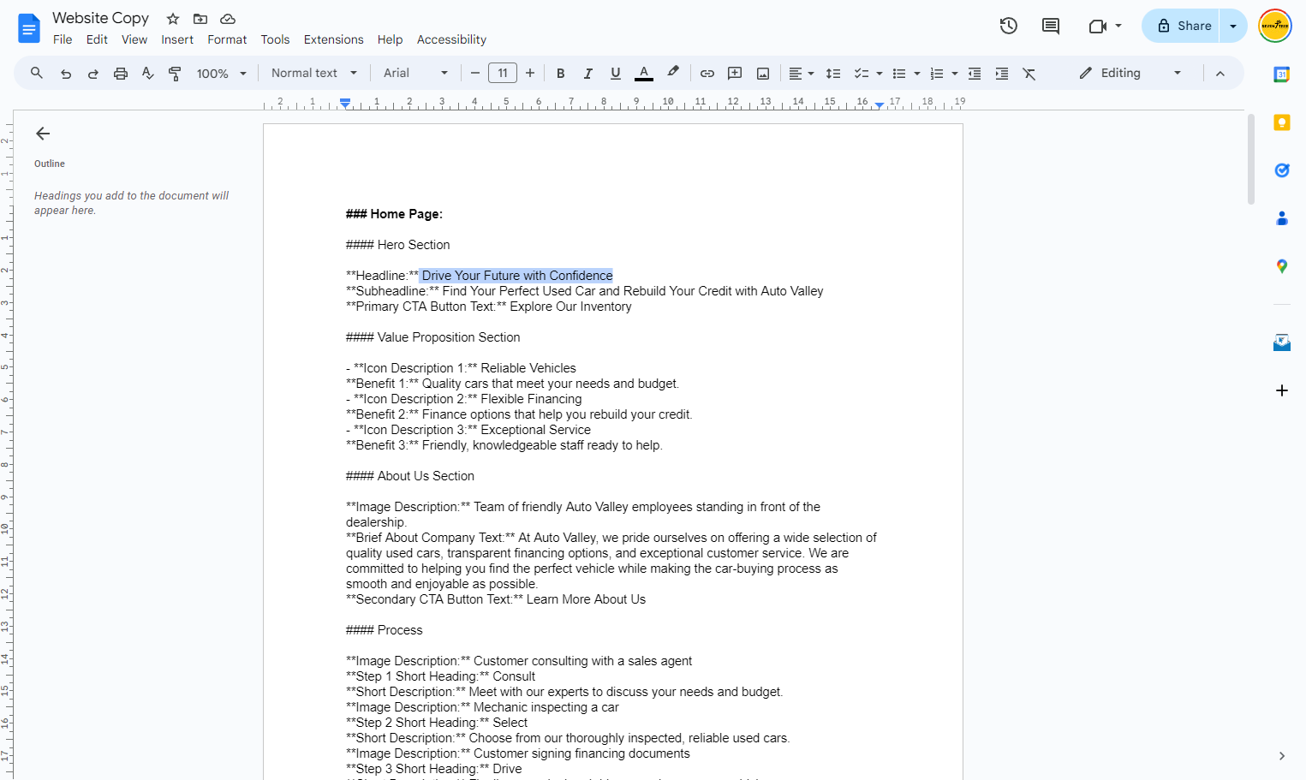The height and width of the screenshot is (780, 1306).
Task: Add a comment
Action: pos(735,74)
